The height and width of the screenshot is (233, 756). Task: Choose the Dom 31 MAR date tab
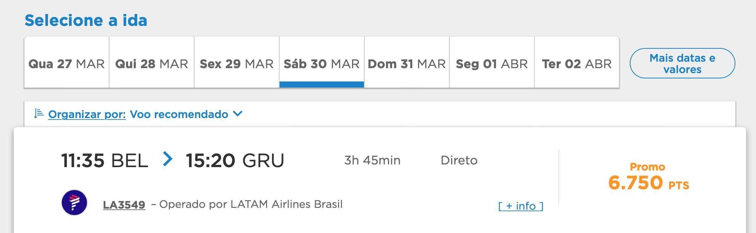[407, 62]
